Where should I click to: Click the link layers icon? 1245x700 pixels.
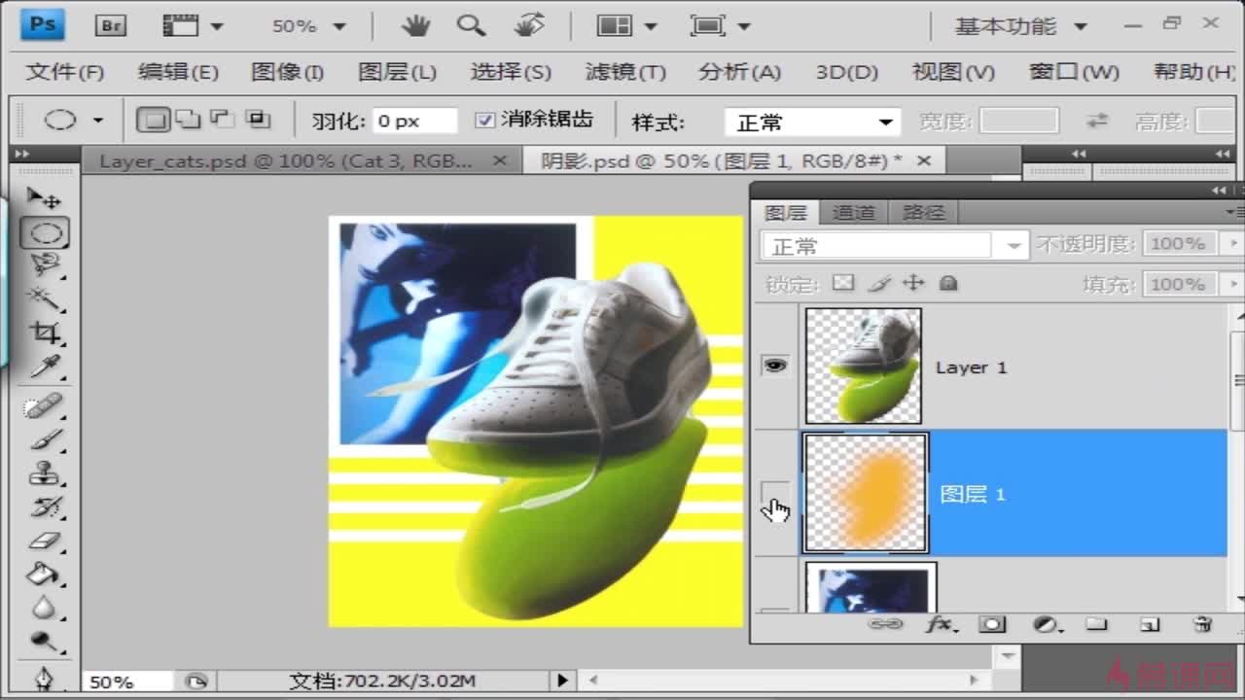click(x=884, y=624)
